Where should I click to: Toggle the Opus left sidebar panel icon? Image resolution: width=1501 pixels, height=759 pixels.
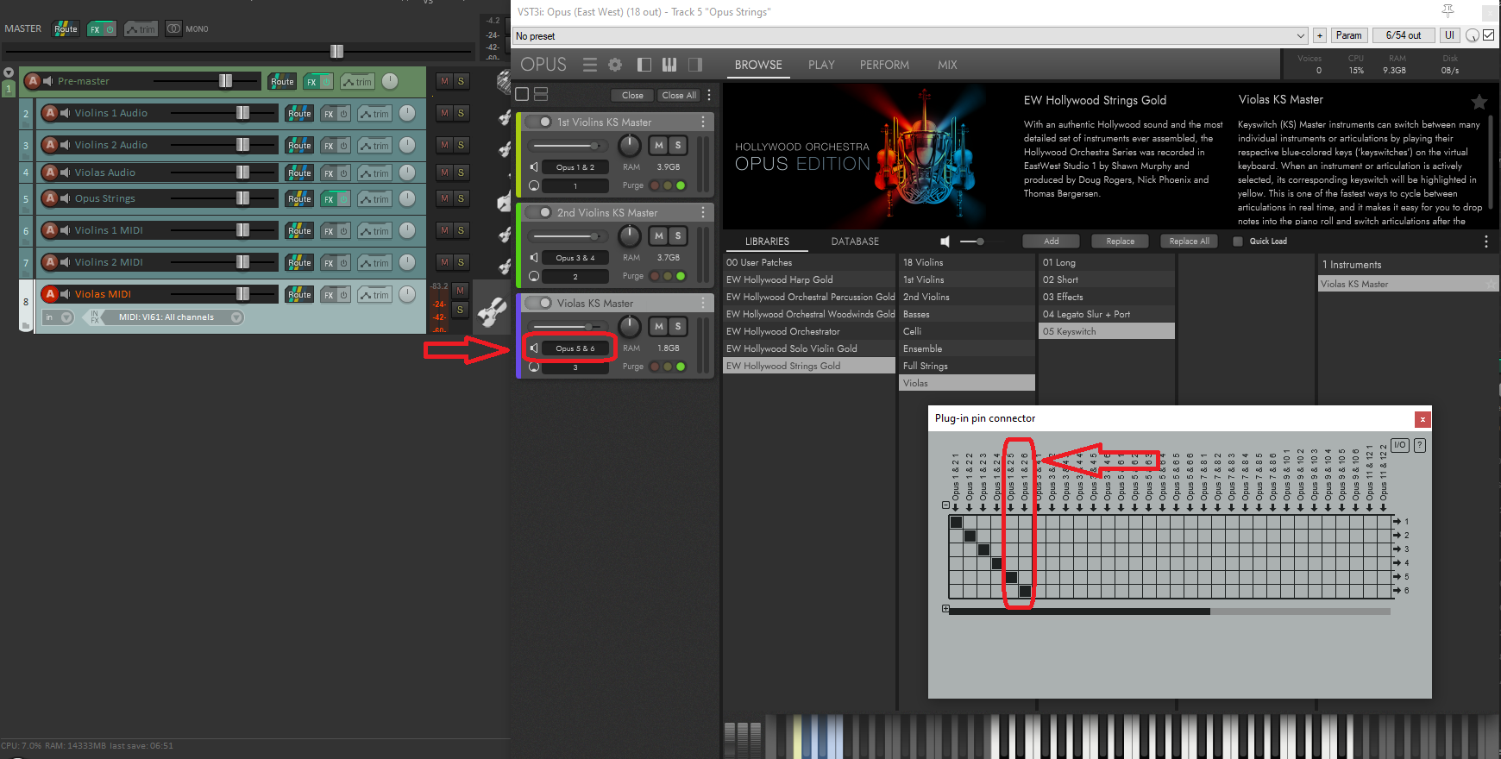click(x=644, y=65)
